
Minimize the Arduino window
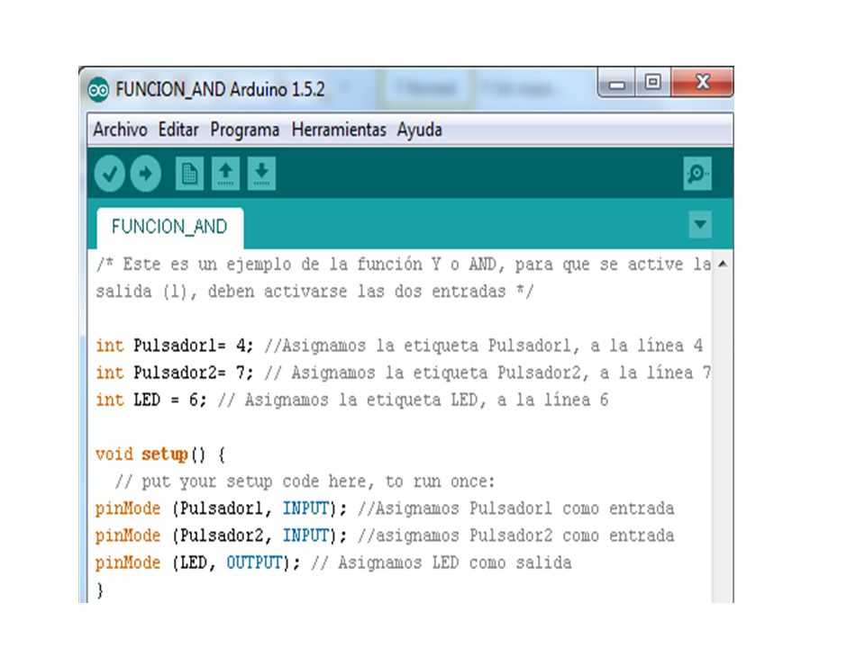616,83
